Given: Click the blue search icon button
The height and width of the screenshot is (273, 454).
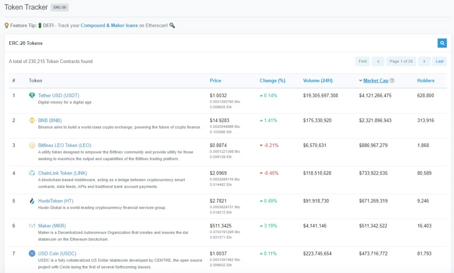Looking at the screenshot, I should [442, 43].
